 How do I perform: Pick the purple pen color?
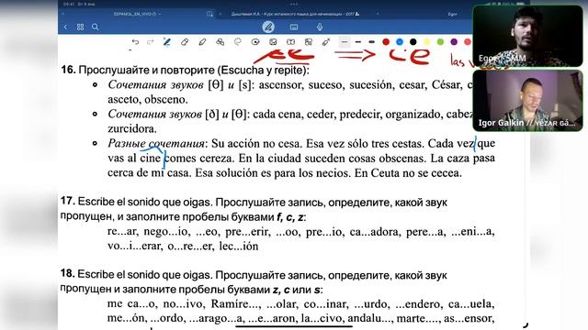pyautogui.click(x=454, y=42)
